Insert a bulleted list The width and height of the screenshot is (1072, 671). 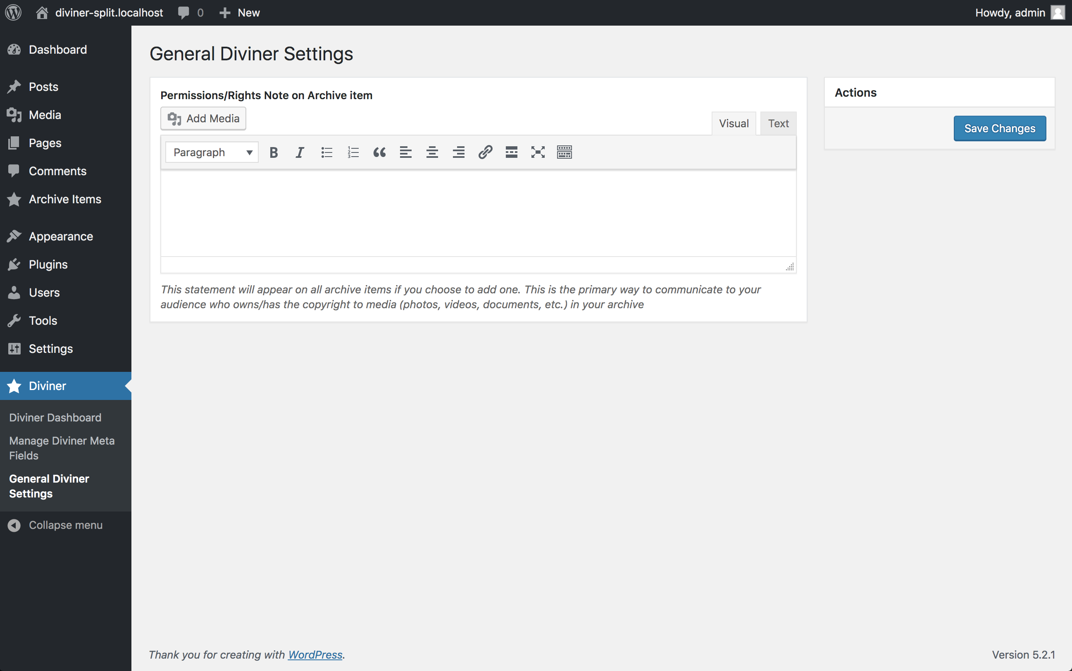(326, 152)
